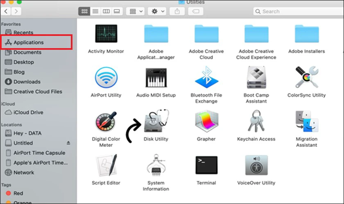Image resolution: width=344 pixels, height=204 pixels.
Task: Open the group-by arrangement dropdown
Action: (x=136, y=11)
